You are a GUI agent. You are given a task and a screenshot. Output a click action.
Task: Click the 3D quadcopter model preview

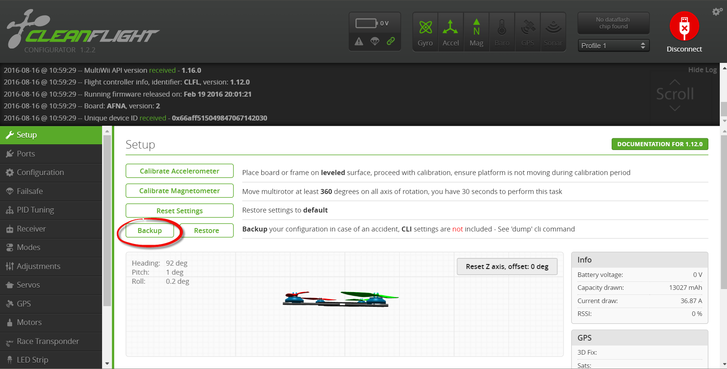click(x=340, y=299)
